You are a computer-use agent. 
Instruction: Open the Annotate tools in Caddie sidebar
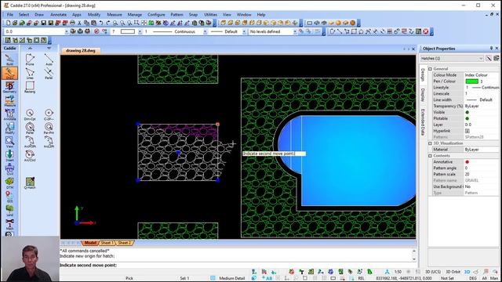9,114
